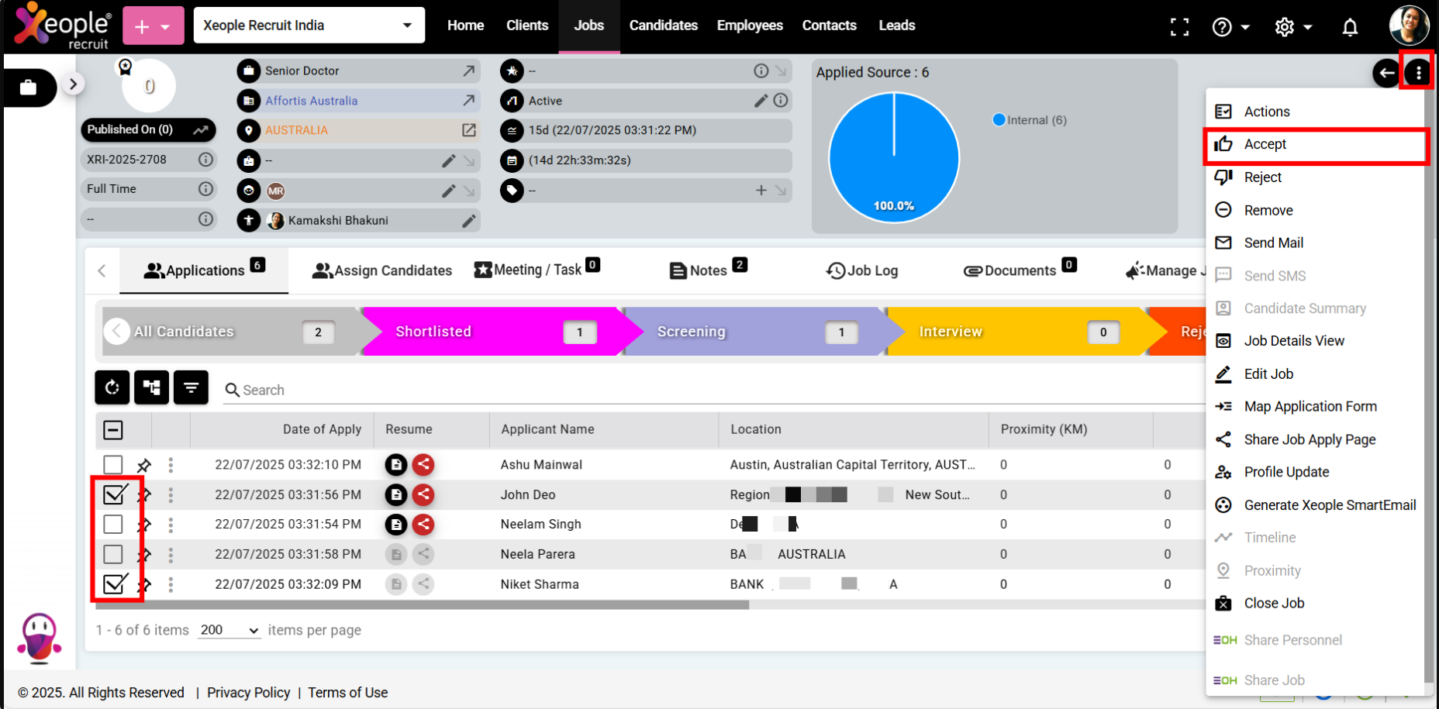
Task: Click the fullscreen toggle icon
Action: 1179,27
